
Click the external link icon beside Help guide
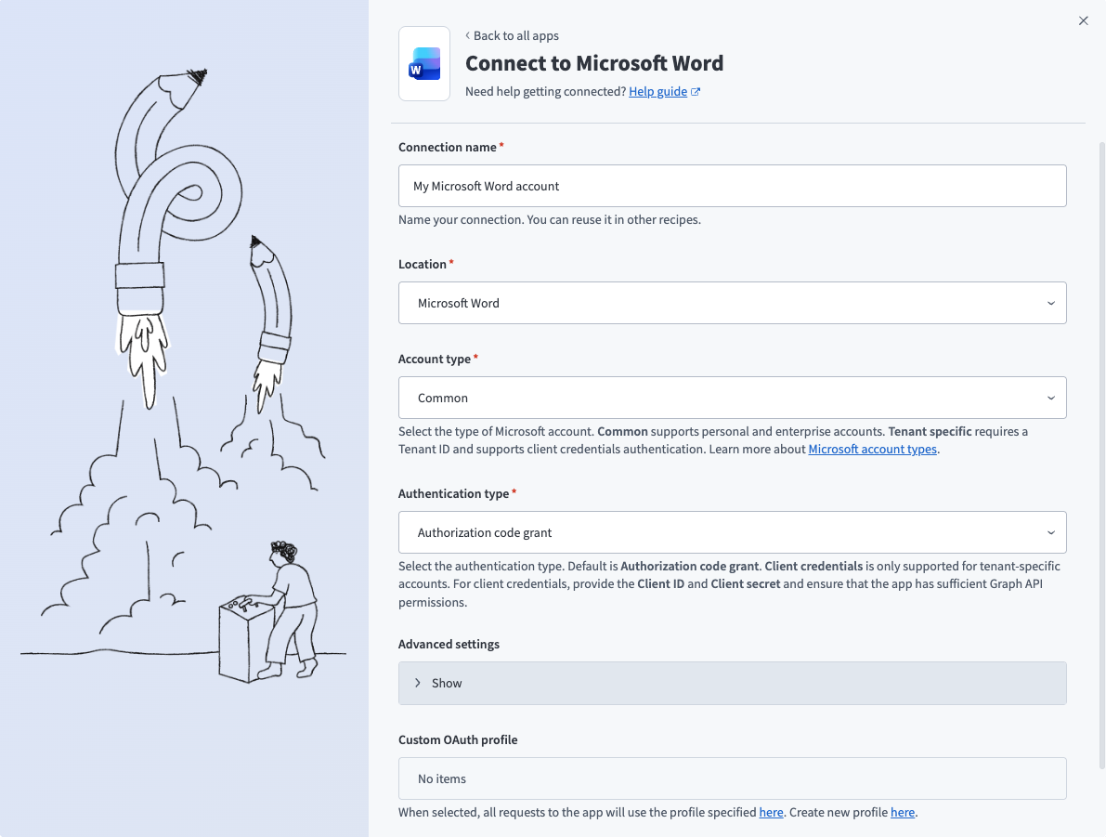coord(695,92)
